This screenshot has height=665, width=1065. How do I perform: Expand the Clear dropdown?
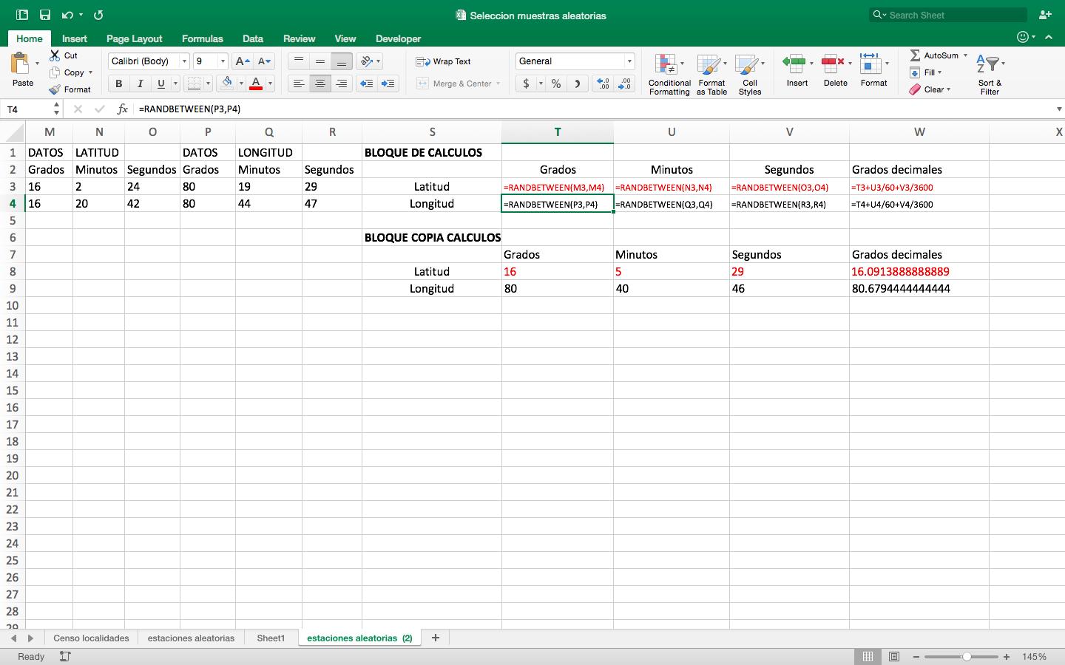[x=948, y=89]
